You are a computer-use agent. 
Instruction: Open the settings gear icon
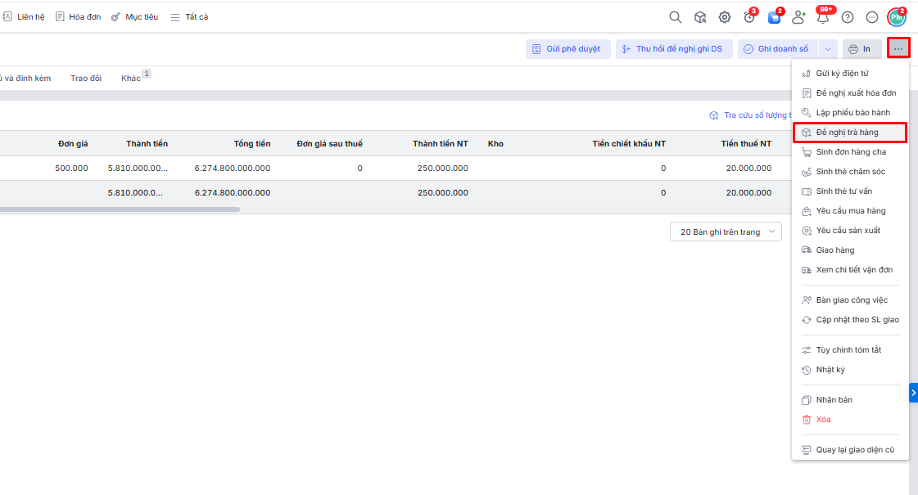[725, 17]
